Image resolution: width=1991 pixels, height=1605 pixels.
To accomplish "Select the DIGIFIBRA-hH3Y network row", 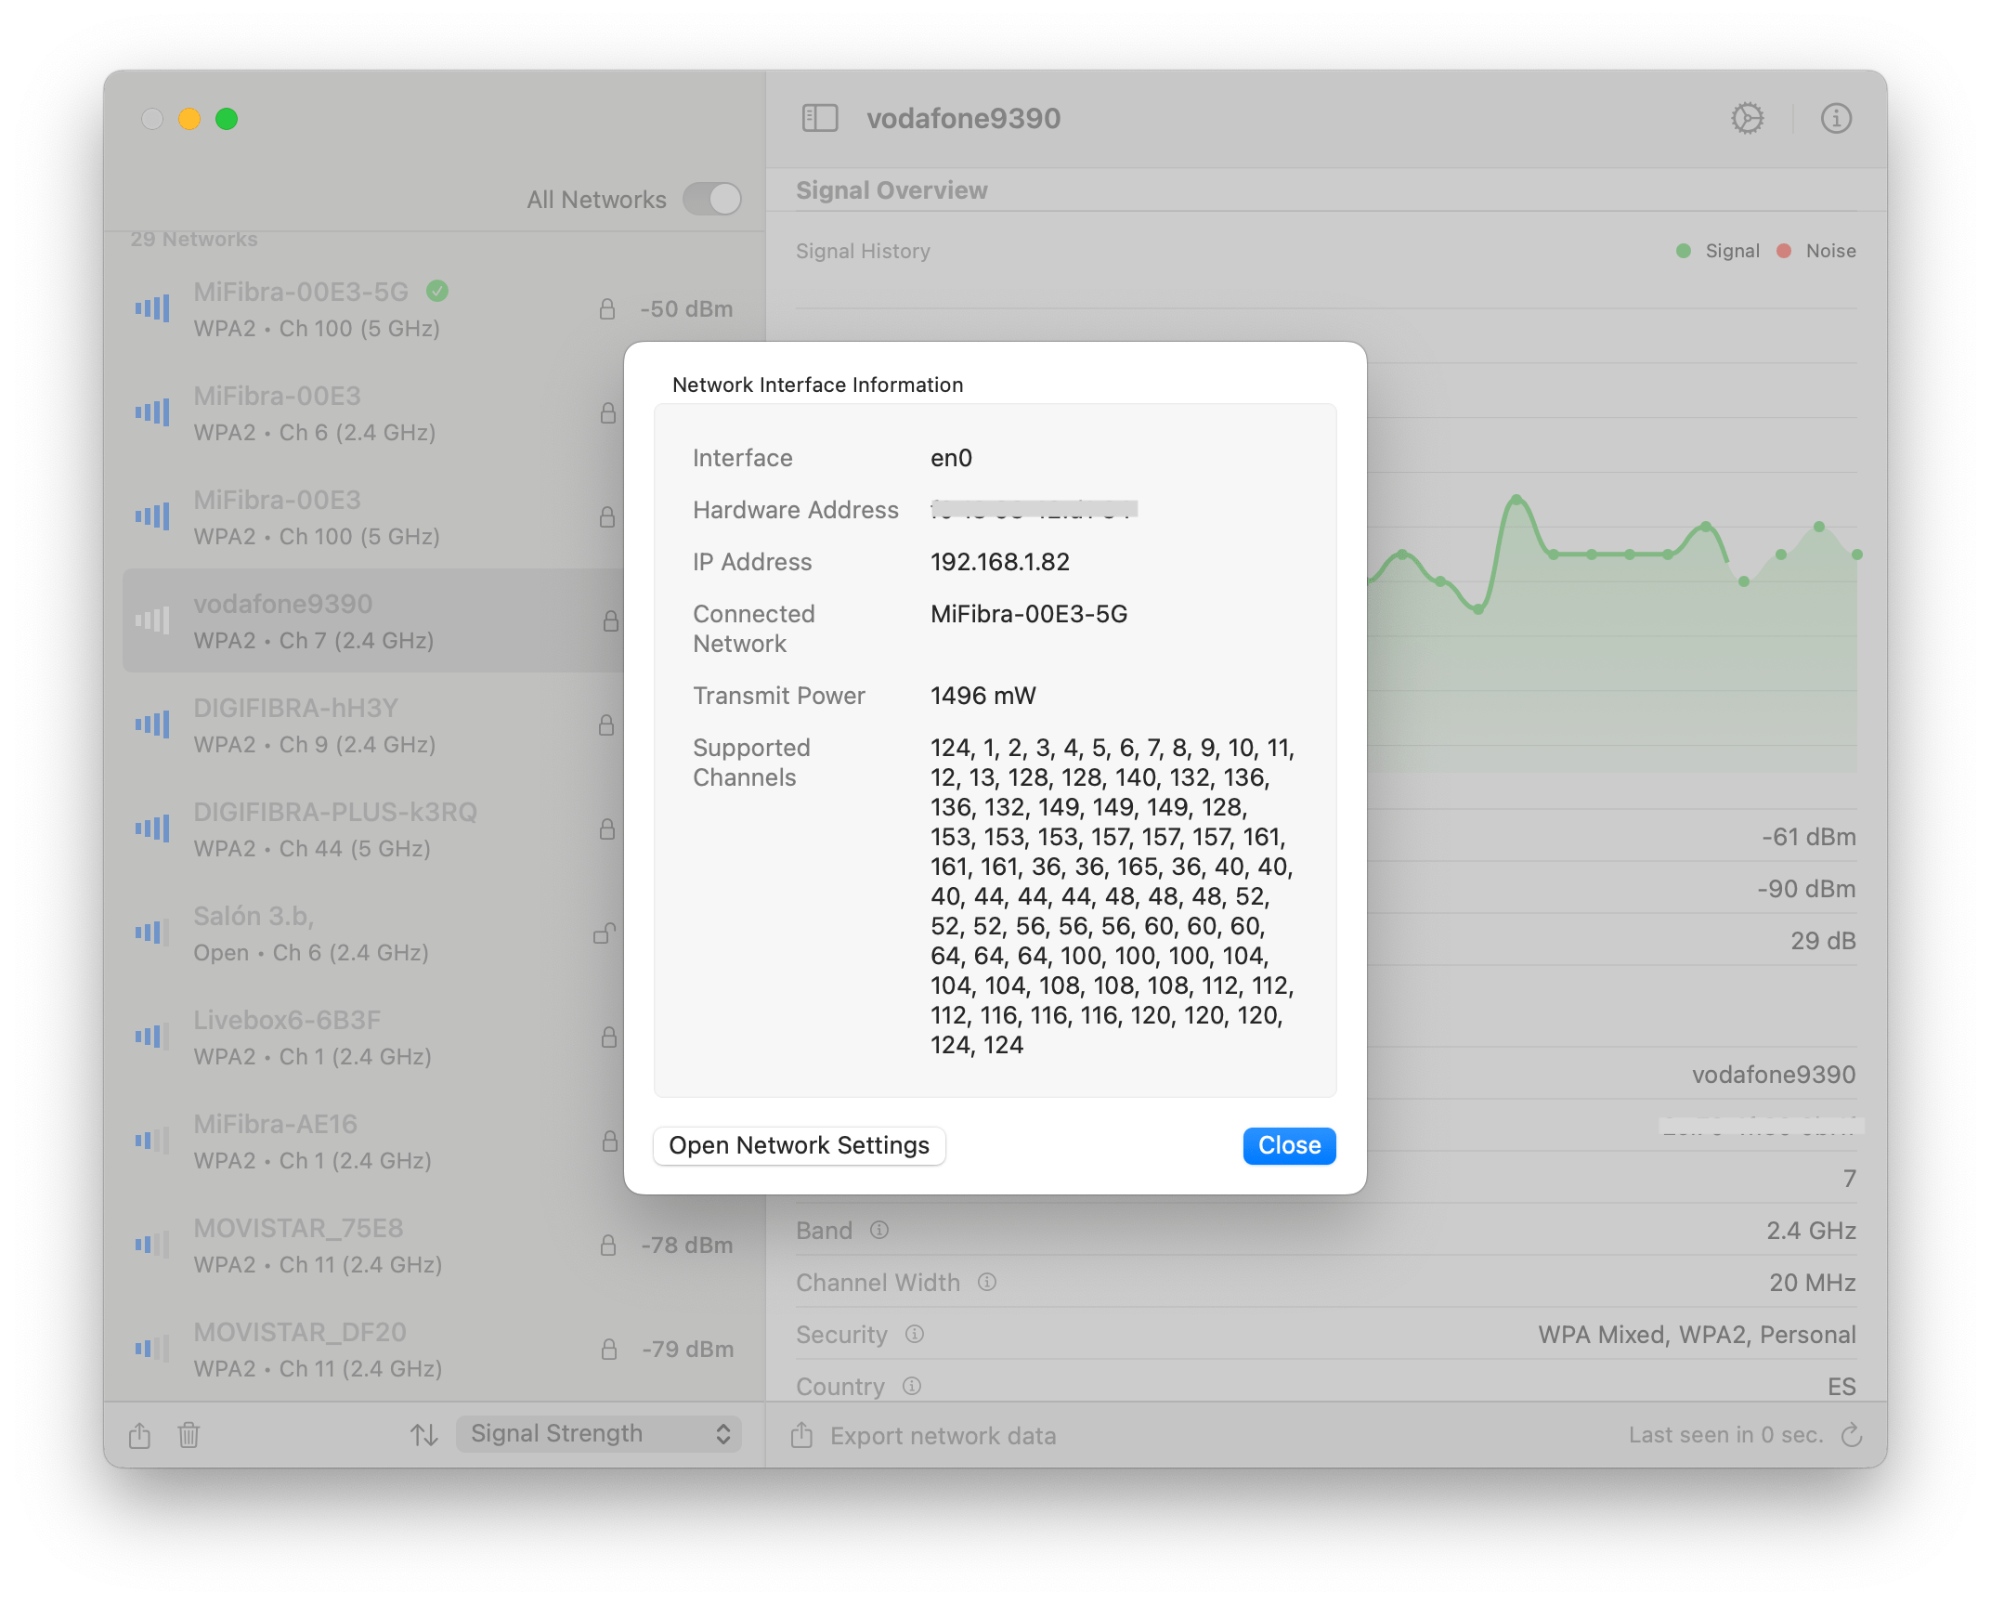I will (x=371, y=725).
